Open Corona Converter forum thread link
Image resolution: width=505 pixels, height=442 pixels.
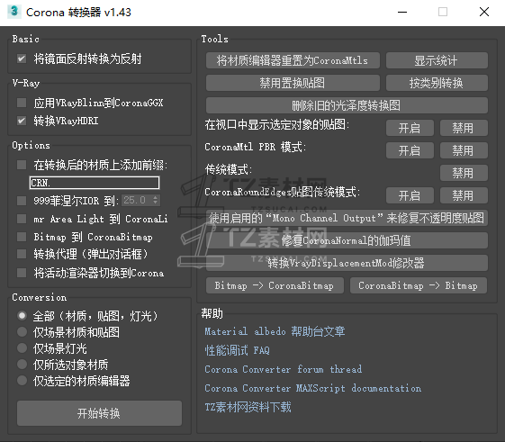pyautogui.click(x=283, y=369)
